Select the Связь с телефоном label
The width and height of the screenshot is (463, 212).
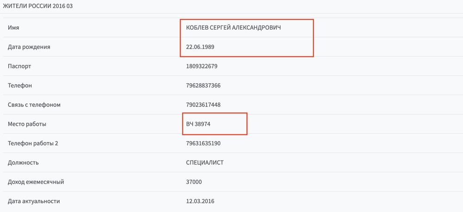click(x=34, y=105)
